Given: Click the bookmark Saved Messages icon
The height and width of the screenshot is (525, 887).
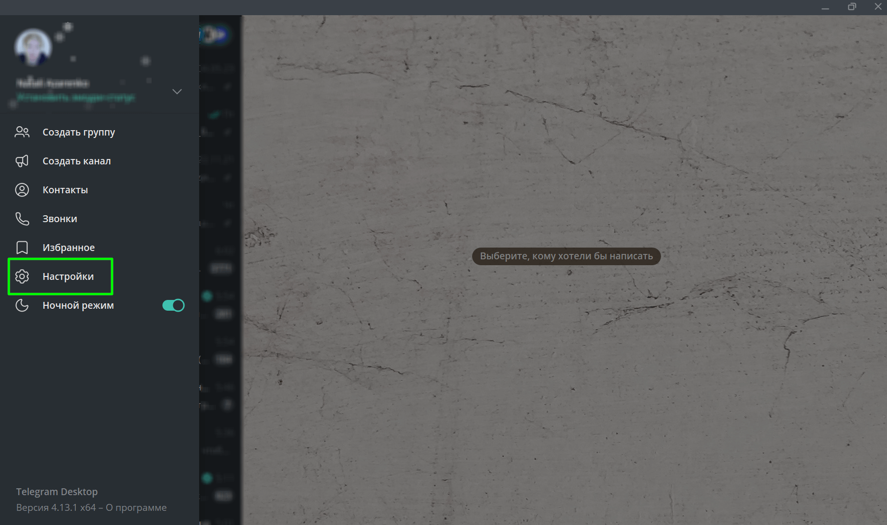Looking at the screenshot, I should pos(22,248).
